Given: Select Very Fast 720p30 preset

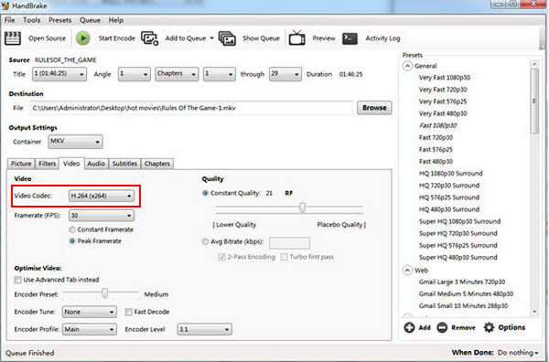Looking at the screenshot, I should pyautogui.click(x=443, y=90).
